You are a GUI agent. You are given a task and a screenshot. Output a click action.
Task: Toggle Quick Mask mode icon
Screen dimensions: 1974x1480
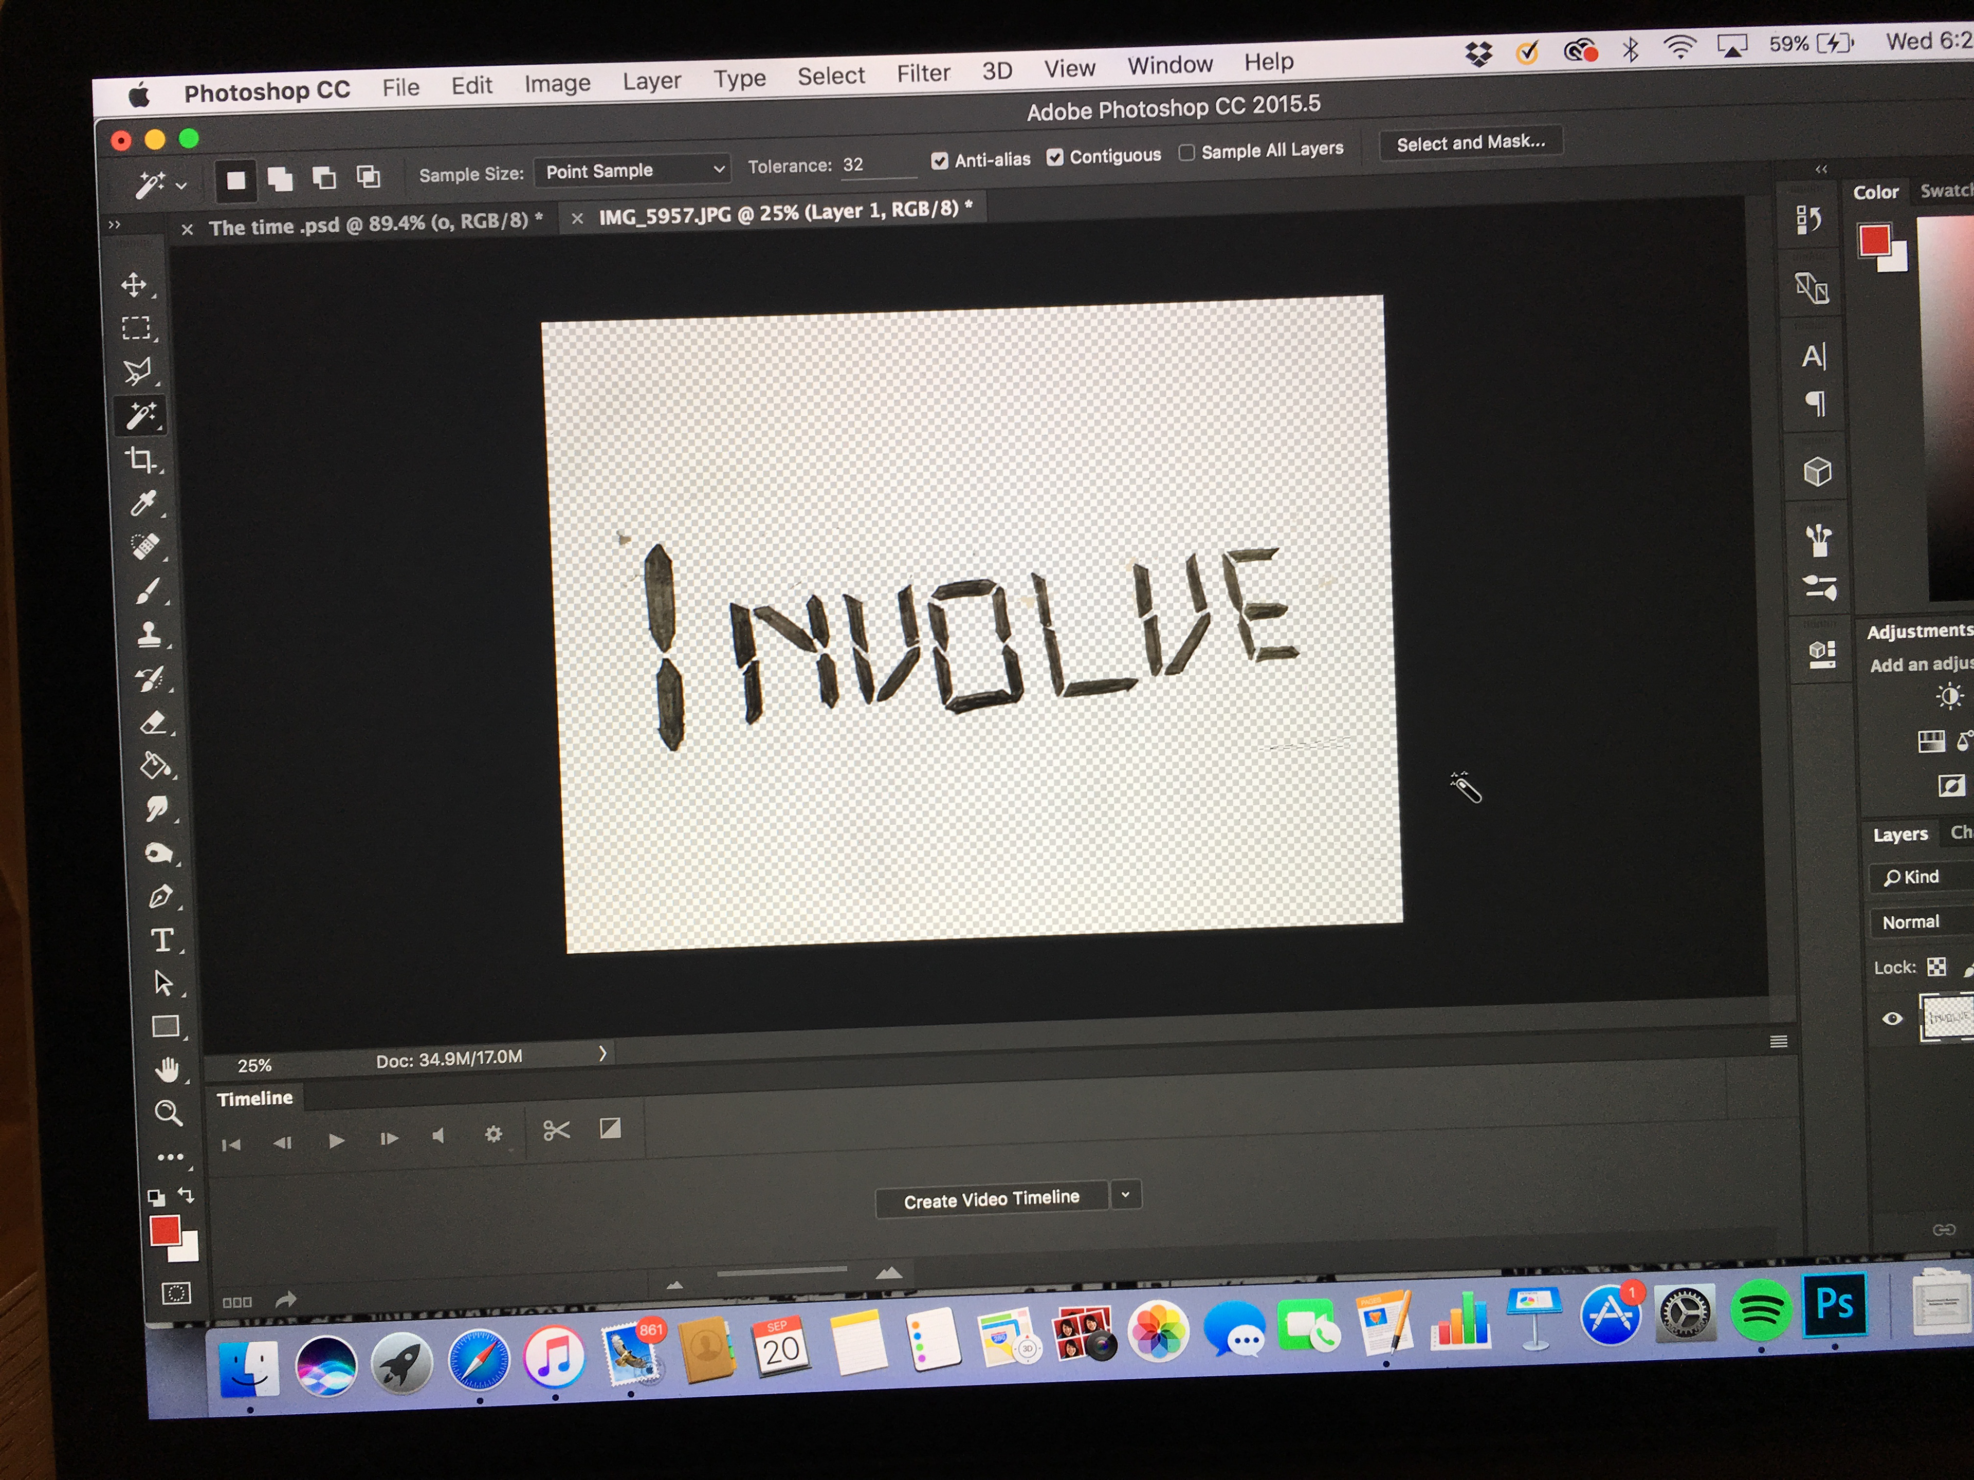177,1293
